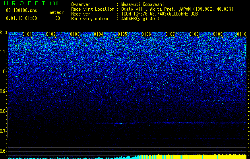Click the 1.0 kHz axis label

pos(3,72)
